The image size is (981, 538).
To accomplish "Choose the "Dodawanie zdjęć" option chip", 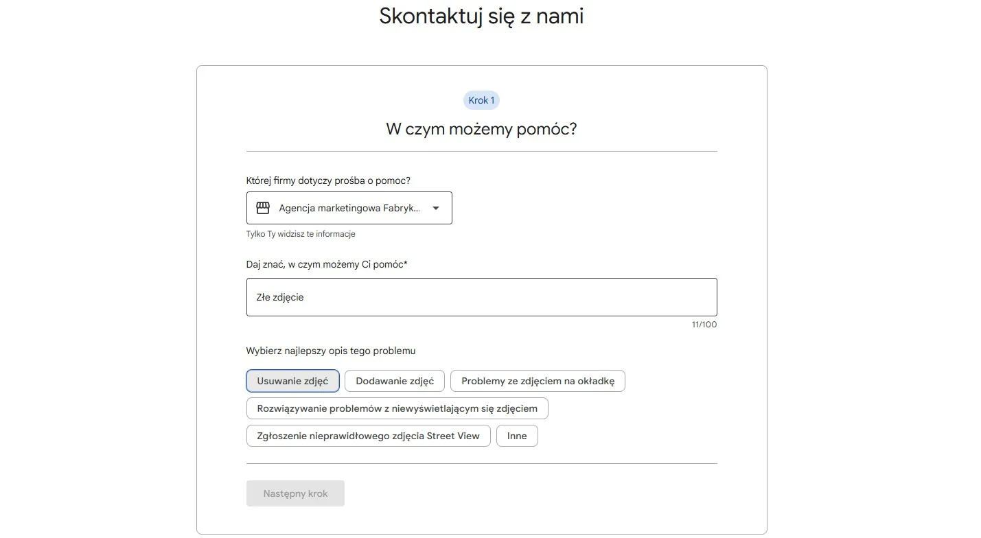I will 395,381.
